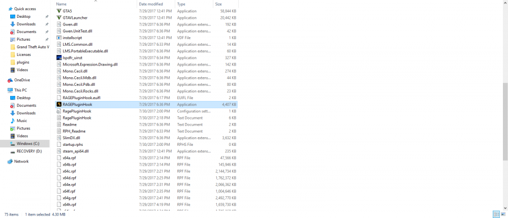Image resolution: width=508 pixels, height=218 pixels.
Task: Open Documents pinned in Quick access
Action: tap(26, 32)
